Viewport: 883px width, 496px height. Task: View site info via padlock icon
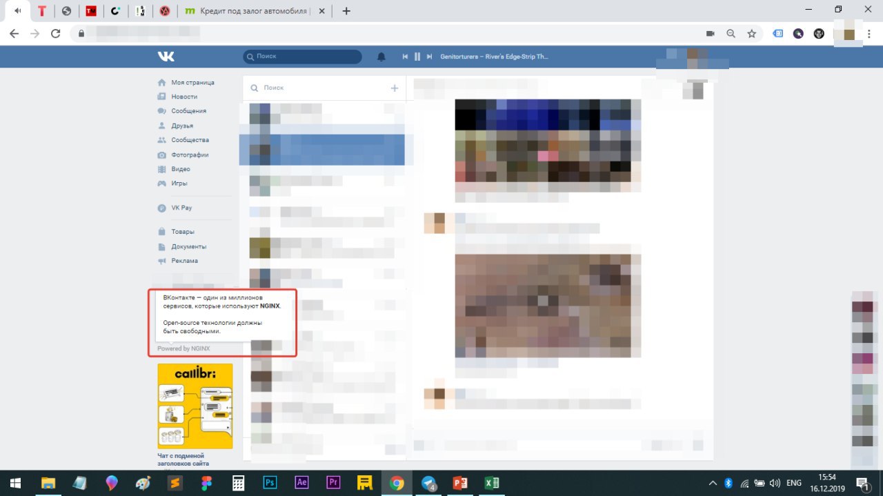coord(81,33)
